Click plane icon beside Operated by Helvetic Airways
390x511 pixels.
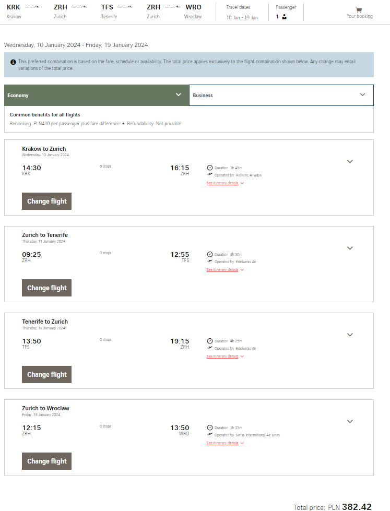210,175
